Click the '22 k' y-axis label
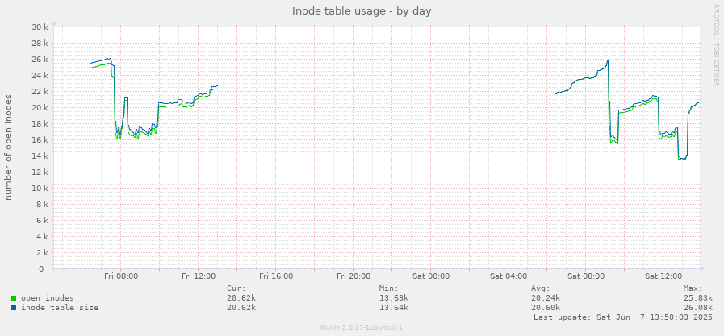 click(40, 92)
